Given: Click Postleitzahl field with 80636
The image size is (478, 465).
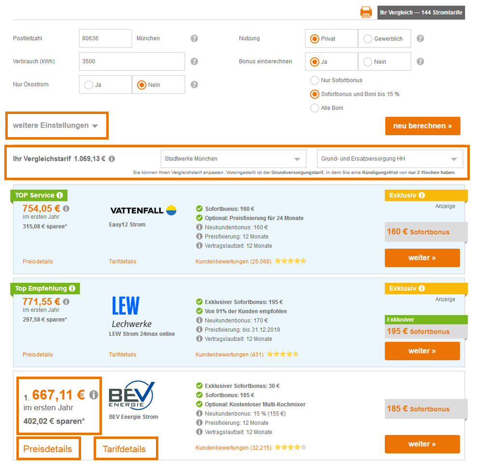Looking at the screenshot, I should pos(105,39).
